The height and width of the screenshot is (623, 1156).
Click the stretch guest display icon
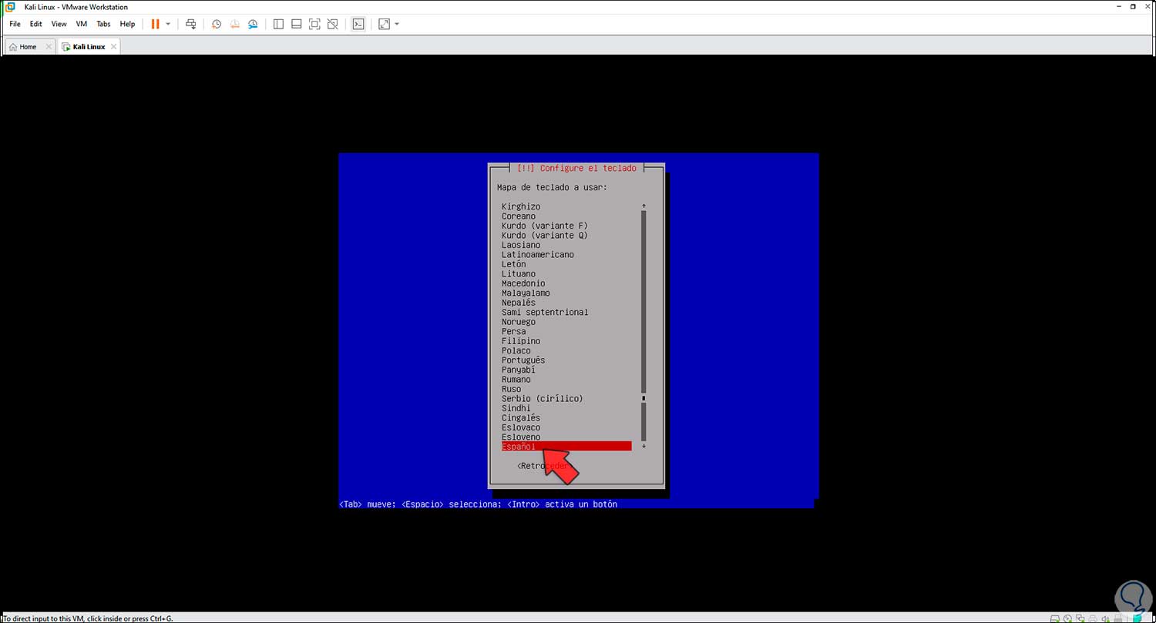point(384,24)
